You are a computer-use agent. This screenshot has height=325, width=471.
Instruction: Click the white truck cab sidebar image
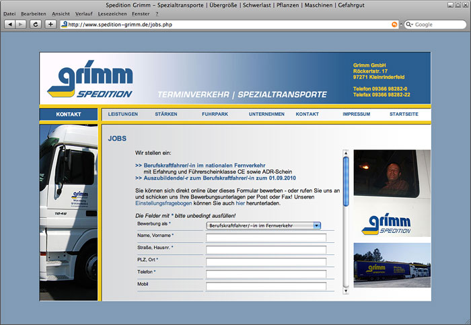click(69, 213)
